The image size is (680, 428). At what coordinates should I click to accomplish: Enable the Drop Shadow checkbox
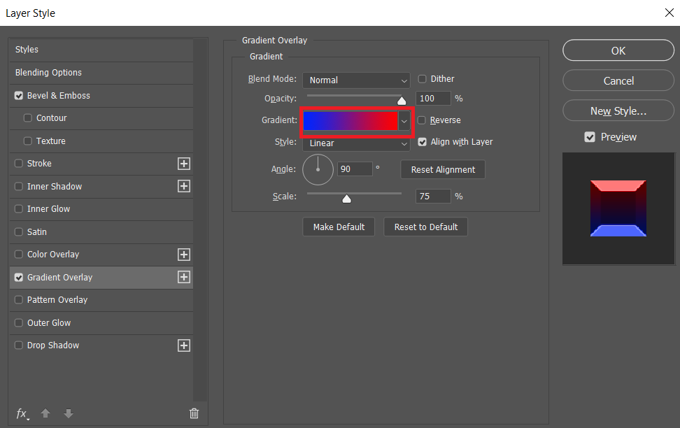19,345
